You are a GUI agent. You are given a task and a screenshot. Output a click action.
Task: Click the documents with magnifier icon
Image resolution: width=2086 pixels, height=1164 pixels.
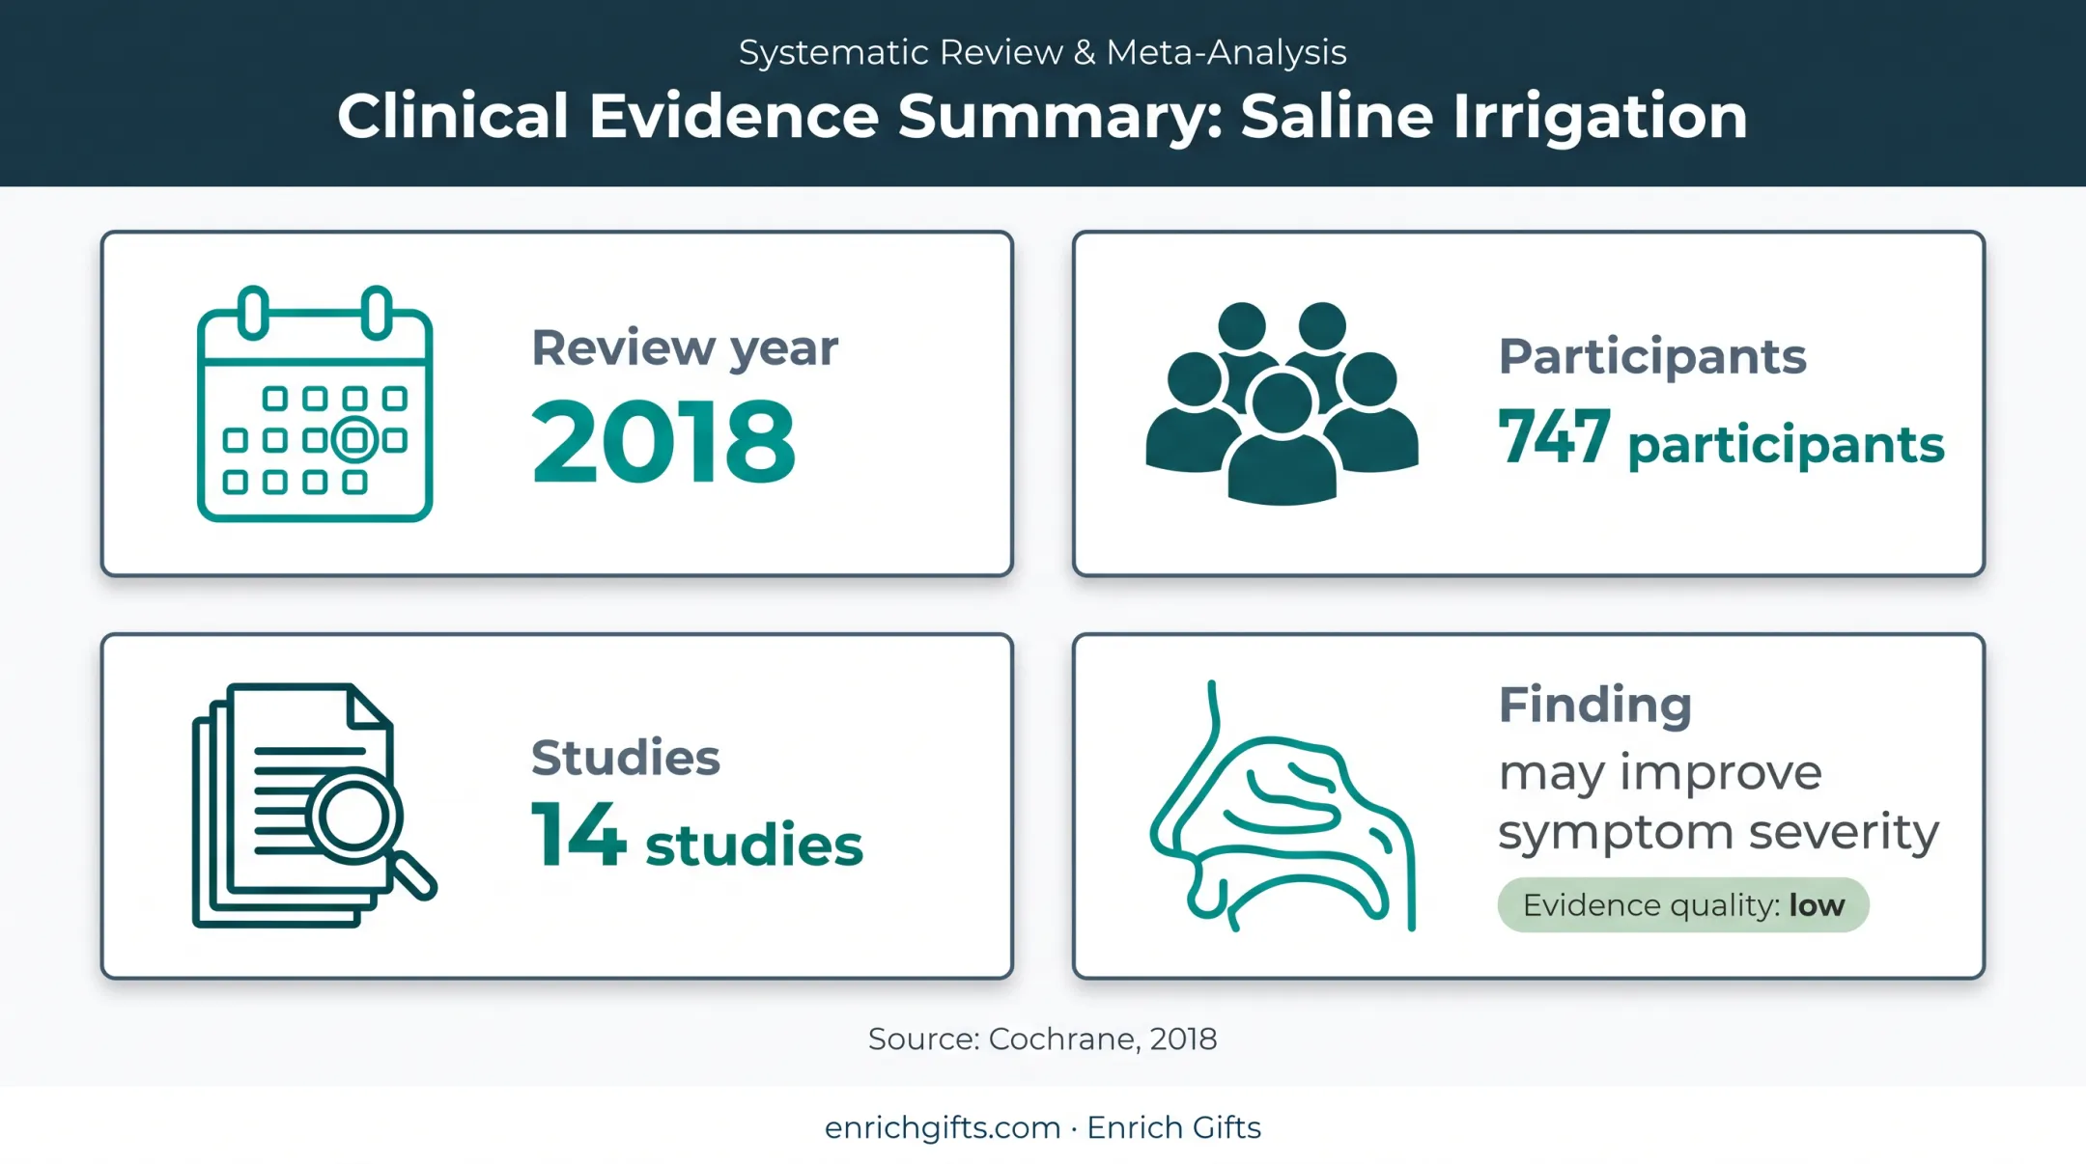[x=315, y=806]
